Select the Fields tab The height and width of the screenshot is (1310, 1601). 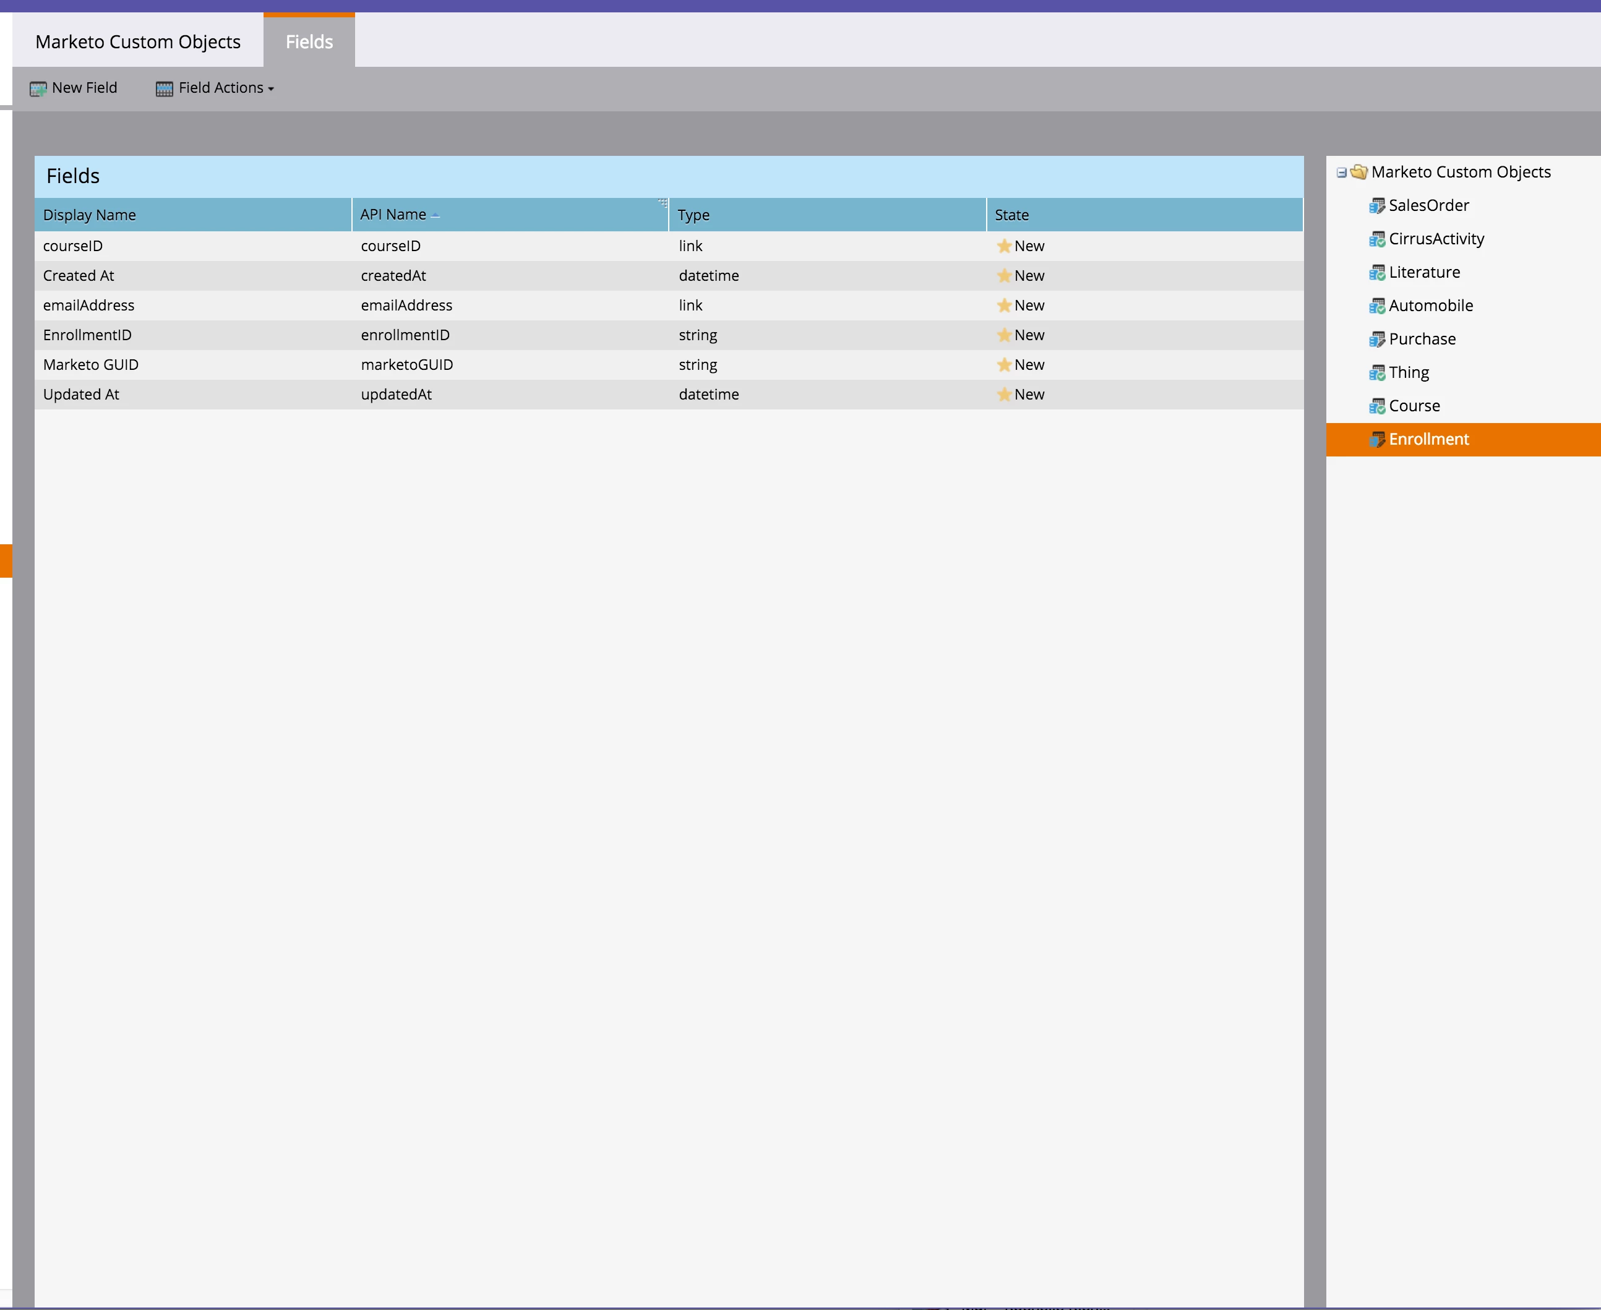(x=309, y=41)
